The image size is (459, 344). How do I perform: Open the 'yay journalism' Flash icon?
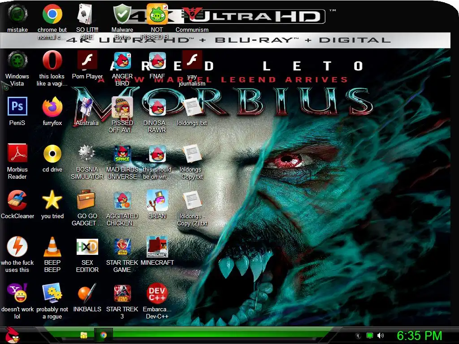[x=192, y=60]
